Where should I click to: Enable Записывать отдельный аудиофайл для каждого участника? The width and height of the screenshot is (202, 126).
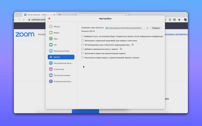point(82,41)
